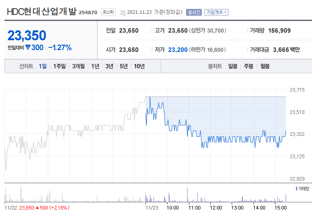Switch to 주봉 weekly candle chart
This screenshot has width=312, height=218.
(249, 66)
